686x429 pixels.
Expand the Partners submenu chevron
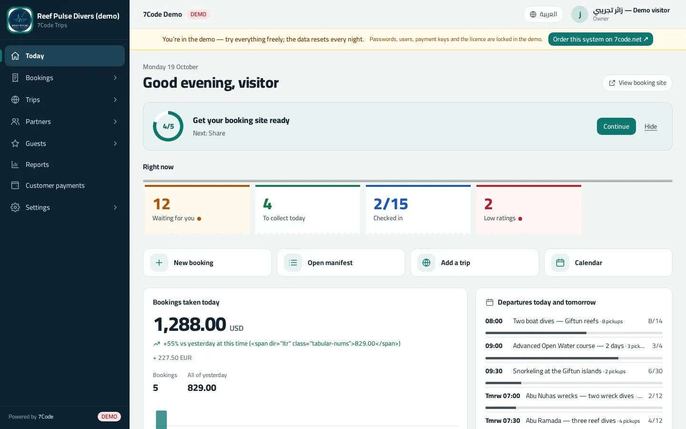(x=115, y=122)
